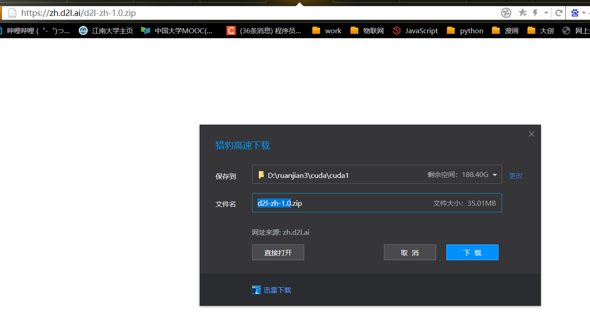The width and height of the screenshot is (590, 324).
Task: Click the page icon in address bar
Action: [x=12, y=13]
